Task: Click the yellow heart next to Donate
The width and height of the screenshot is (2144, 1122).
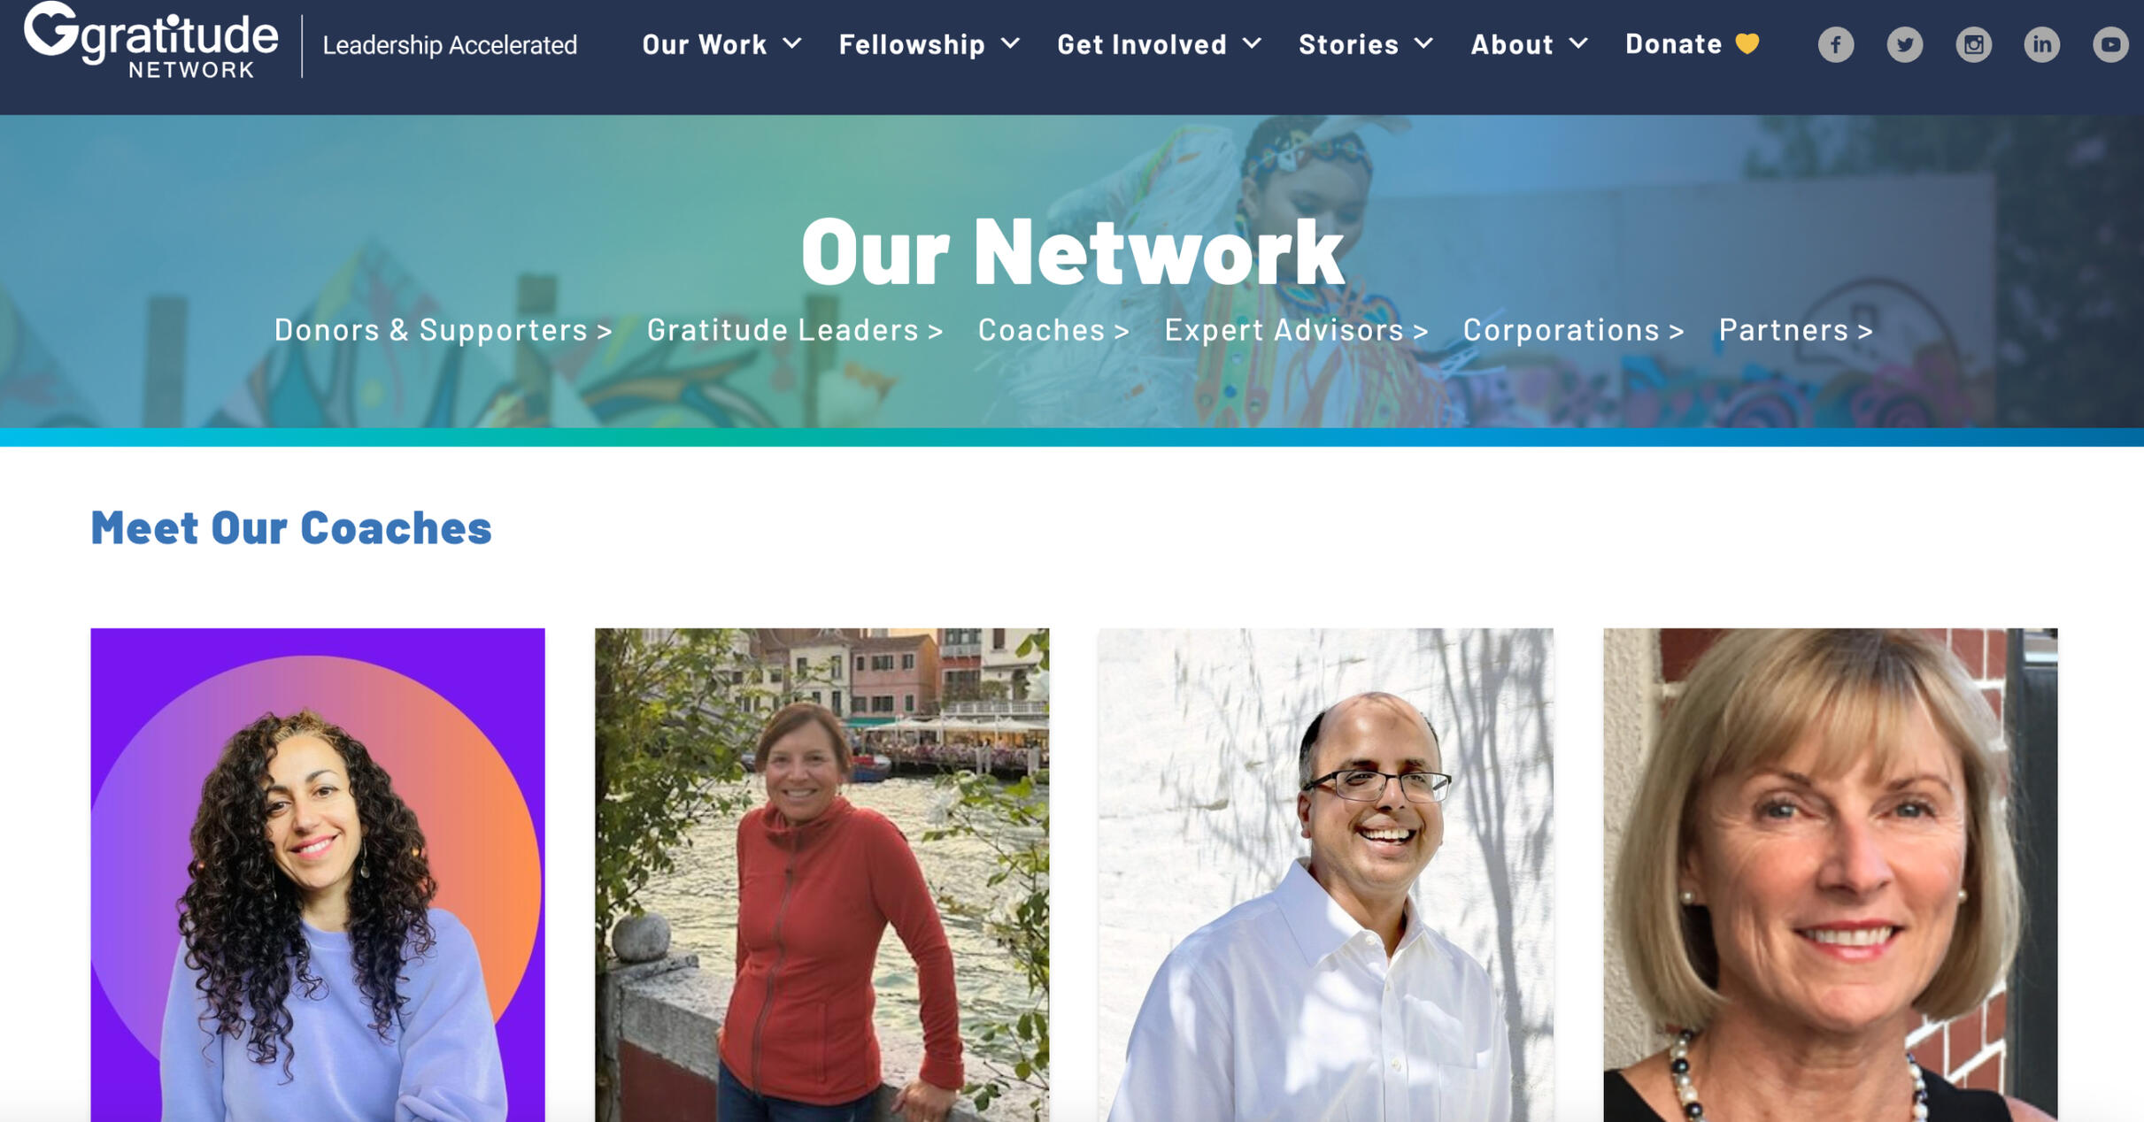Action: coord(1747,44)
